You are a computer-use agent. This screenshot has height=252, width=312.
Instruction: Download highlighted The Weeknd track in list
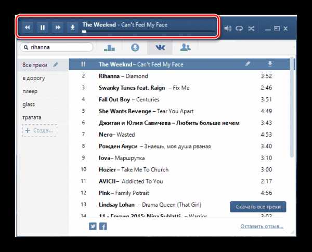[x=270, y=64]
